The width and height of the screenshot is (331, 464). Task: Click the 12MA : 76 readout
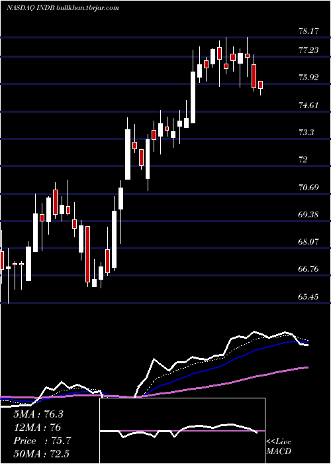click(37, 428)
